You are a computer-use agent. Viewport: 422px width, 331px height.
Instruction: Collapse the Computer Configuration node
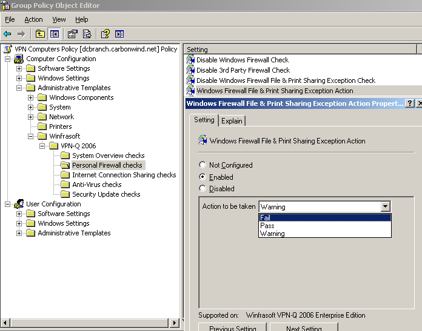tap(8, 59)
